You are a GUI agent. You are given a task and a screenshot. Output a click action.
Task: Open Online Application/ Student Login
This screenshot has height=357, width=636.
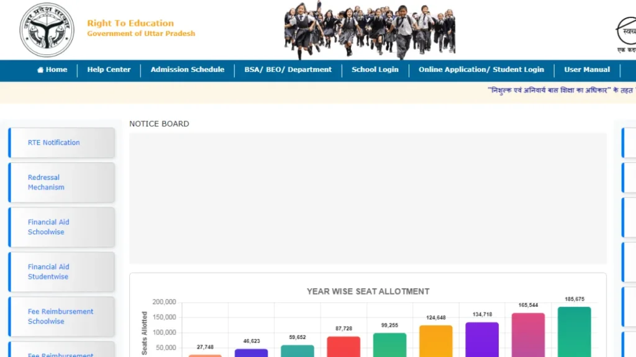[481, 70]
